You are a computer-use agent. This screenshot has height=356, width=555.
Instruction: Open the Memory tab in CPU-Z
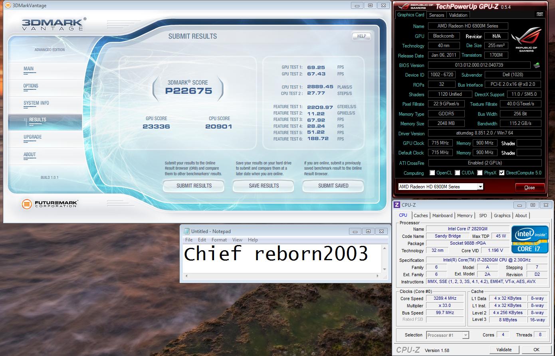point(465,216)
